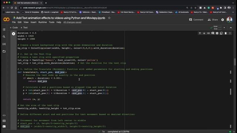
Task: Open cell editor settings gear
Action: [217, 33]
